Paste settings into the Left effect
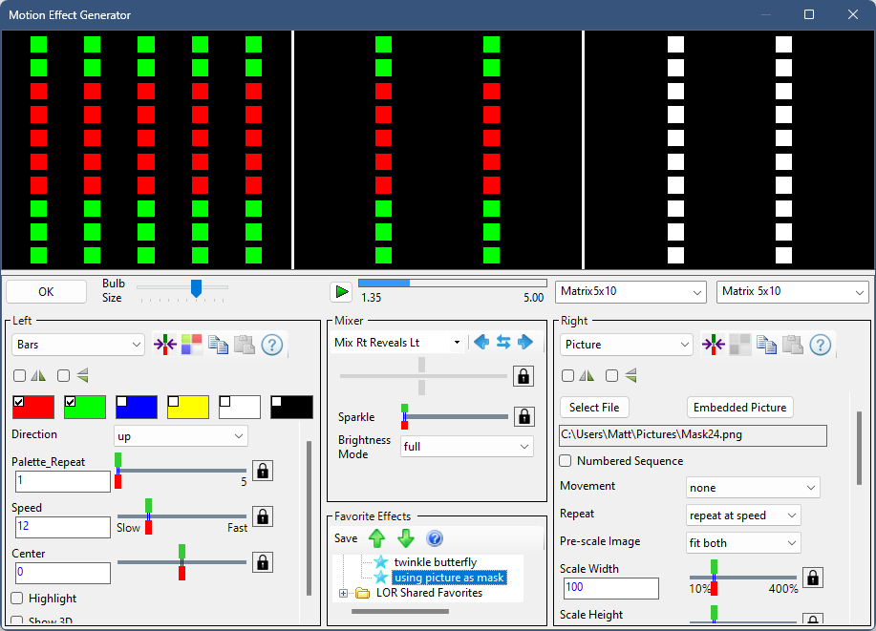 point(245,345)
